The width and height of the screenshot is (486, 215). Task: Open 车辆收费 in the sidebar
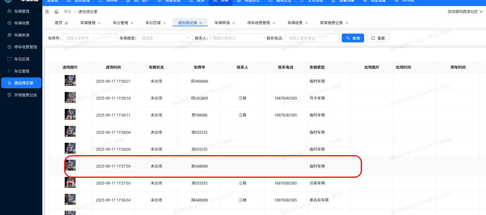[21, 23]
